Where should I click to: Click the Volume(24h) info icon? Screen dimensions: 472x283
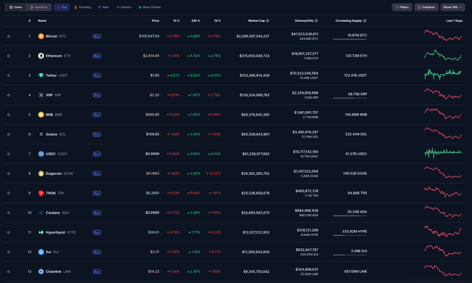coord(316,21)
